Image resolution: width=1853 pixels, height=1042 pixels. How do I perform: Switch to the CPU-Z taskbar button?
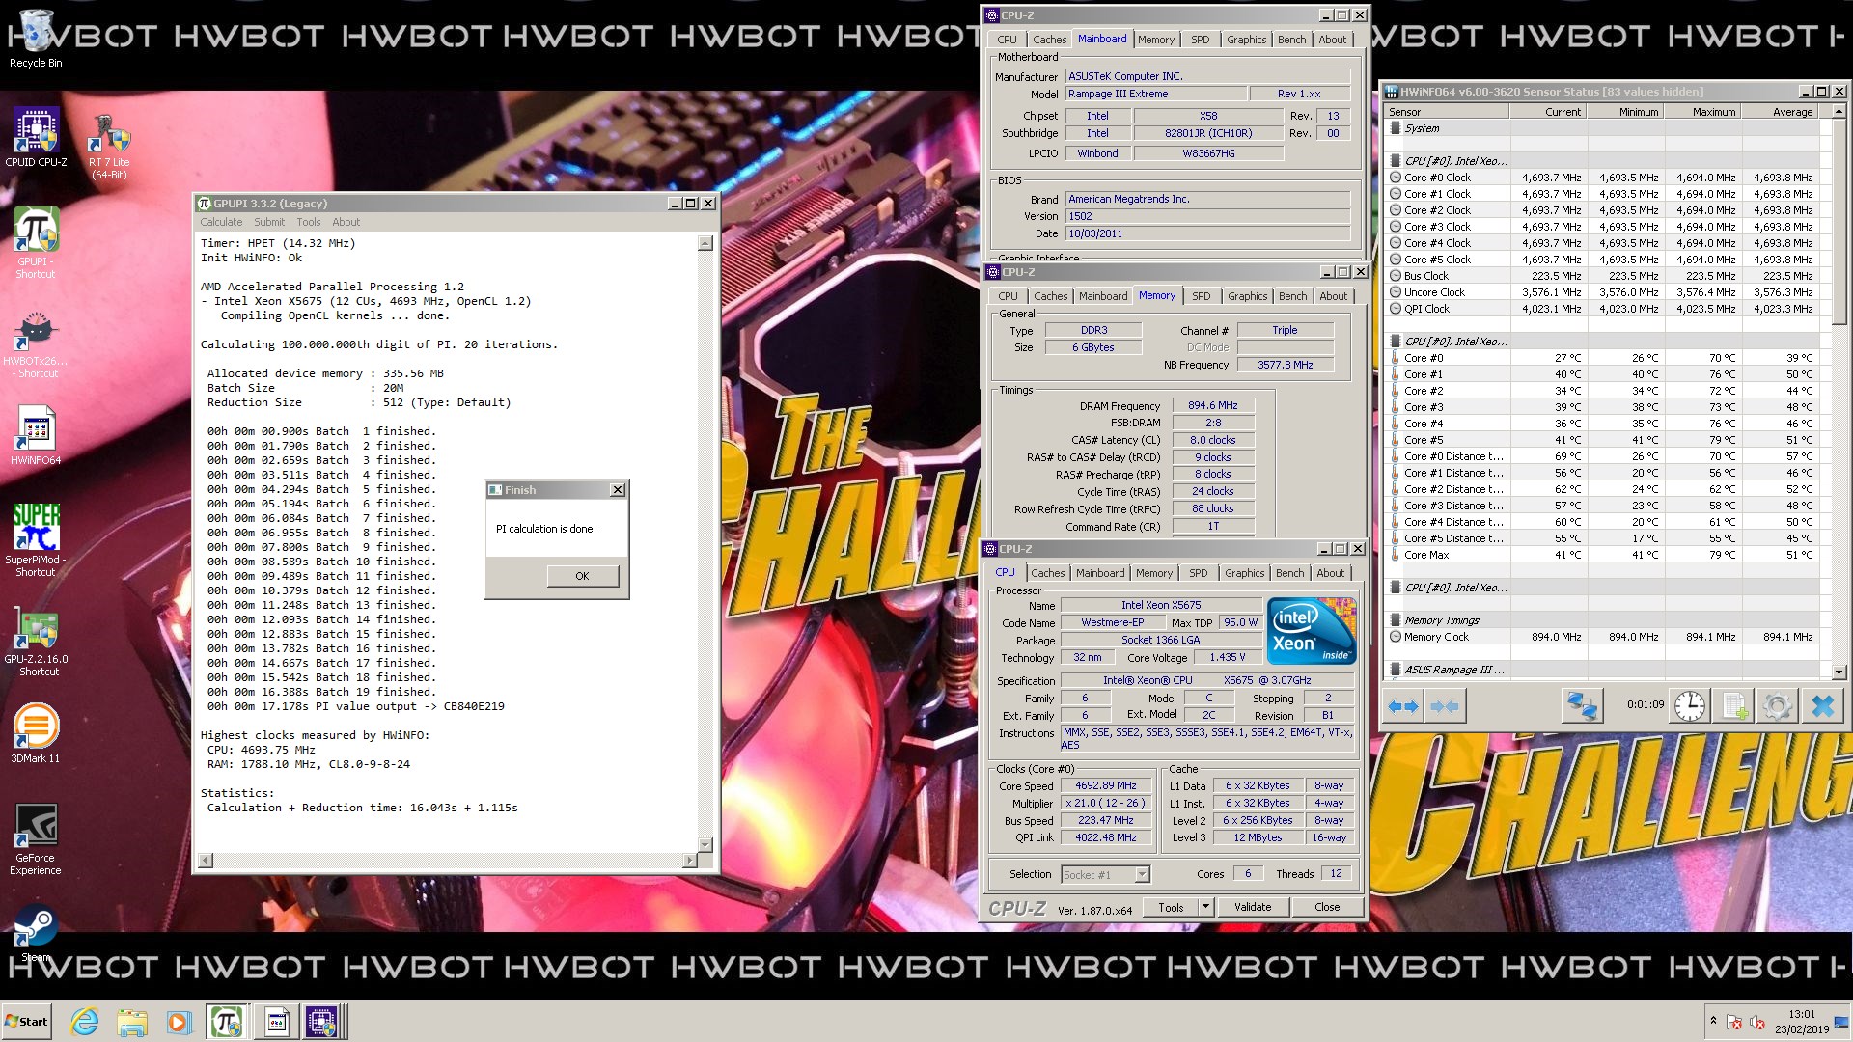pos(323,1022)
